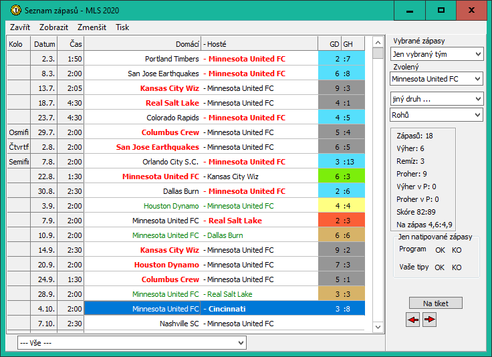Click the Kolo column header
The height and width of the screenshot is (357, 492).
click(19, 44)
